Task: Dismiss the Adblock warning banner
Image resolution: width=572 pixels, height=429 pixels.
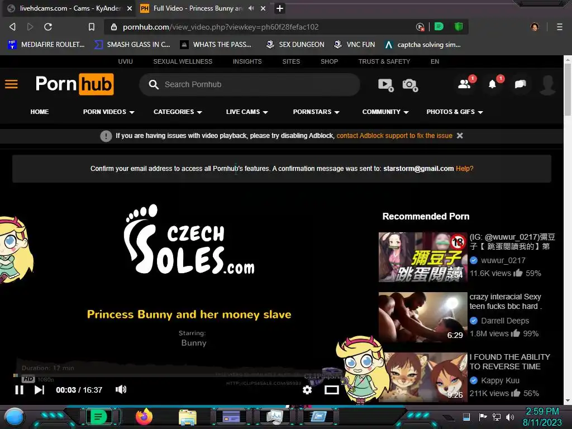Action: tap(460, 136)
